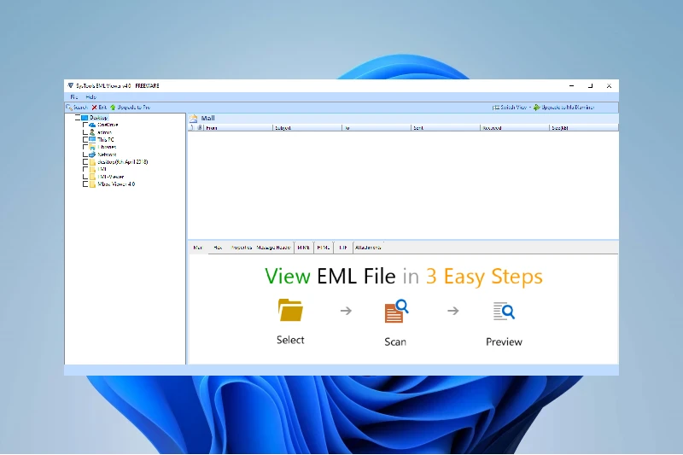683x455 pixels.
Task: Click the Search magnifier icon in toolbar
Action: coord(69,107)
